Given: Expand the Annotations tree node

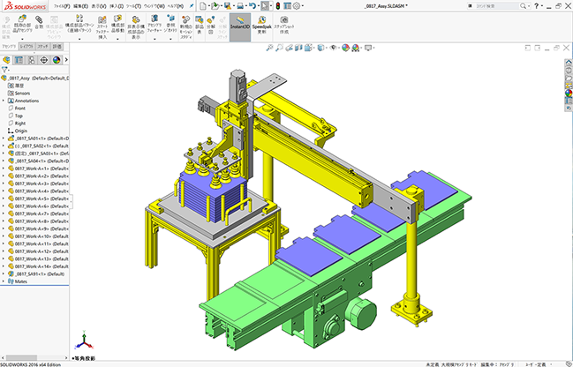Looking at the screenshot, I should click(x=4, y=100).
